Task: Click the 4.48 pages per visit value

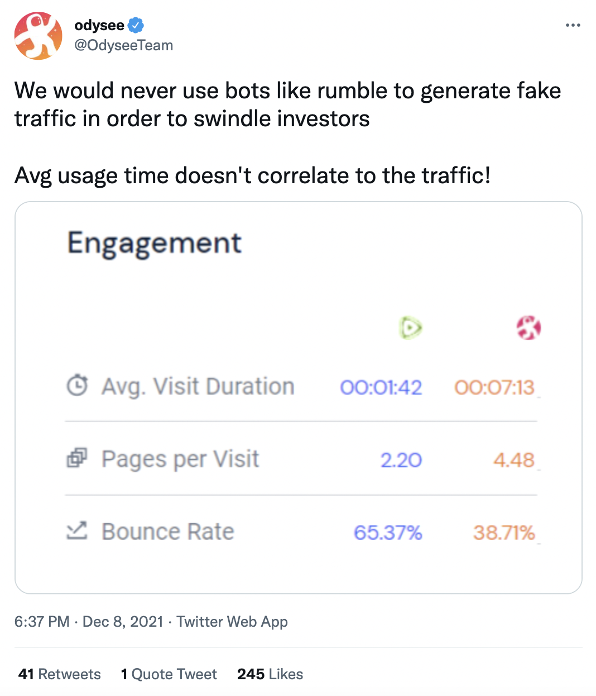Action: click(x=514, y=460)
